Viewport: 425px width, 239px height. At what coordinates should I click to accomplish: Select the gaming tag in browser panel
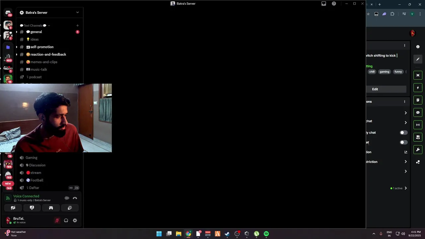coord(384,72)
